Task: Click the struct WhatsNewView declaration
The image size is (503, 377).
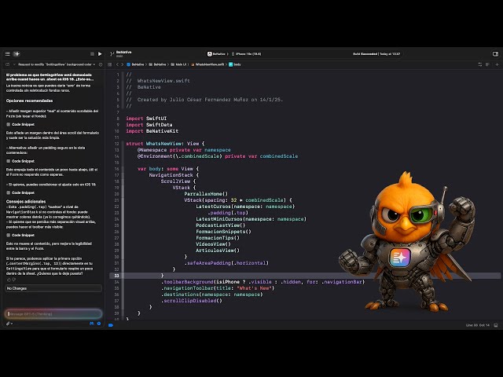Action: click(x=165, y=144)
